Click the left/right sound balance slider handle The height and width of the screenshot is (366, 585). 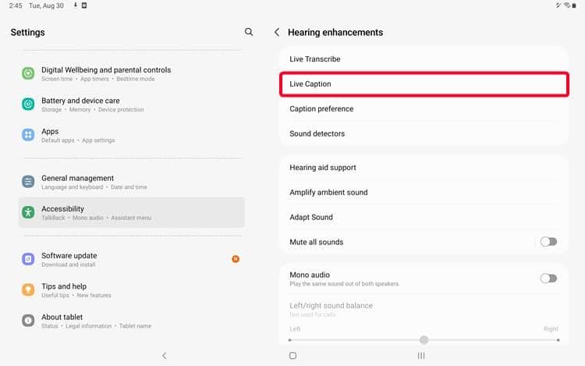click(x=424, y=339)
